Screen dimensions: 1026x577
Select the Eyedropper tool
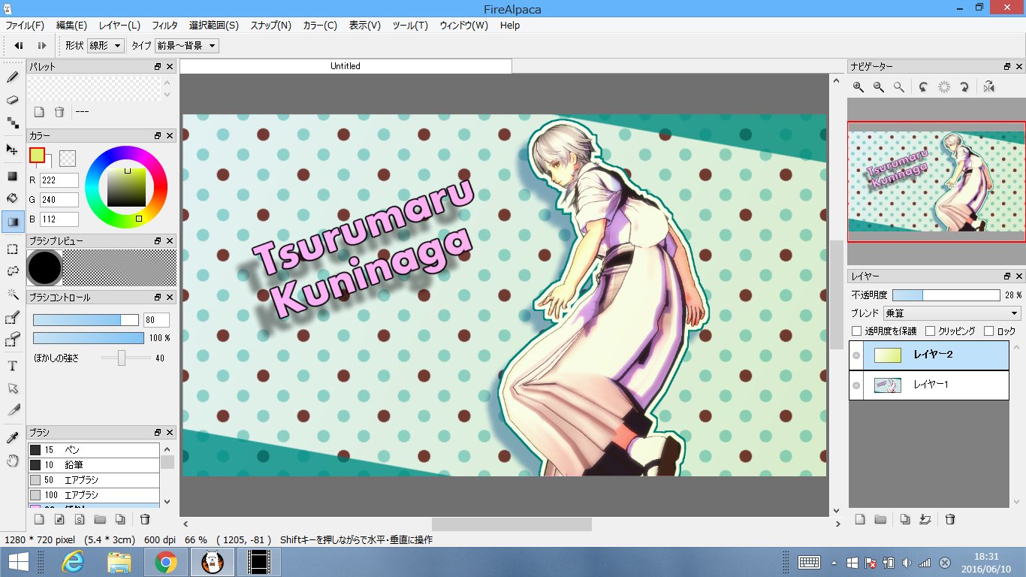point(12,438)
